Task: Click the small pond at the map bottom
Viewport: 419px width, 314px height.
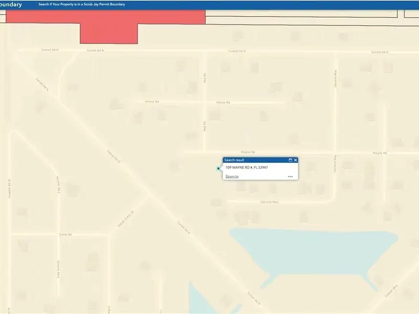Action: click(x=201, y=301)
